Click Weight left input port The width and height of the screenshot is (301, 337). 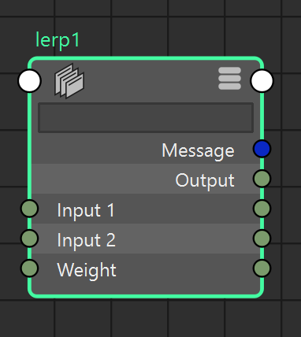point(29,268)
